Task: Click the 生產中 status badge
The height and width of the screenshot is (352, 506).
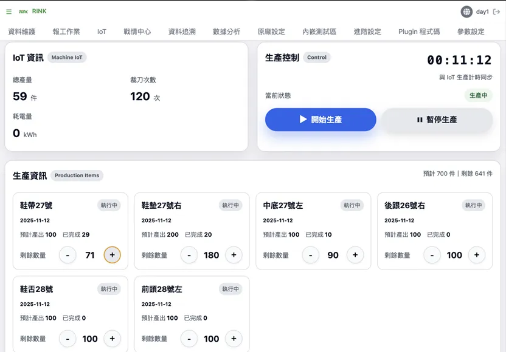Action: click(x=478, y=95)
